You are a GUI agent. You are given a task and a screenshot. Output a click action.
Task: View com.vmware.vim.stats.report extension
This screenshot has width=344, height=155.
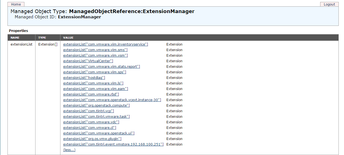point(101,67)
